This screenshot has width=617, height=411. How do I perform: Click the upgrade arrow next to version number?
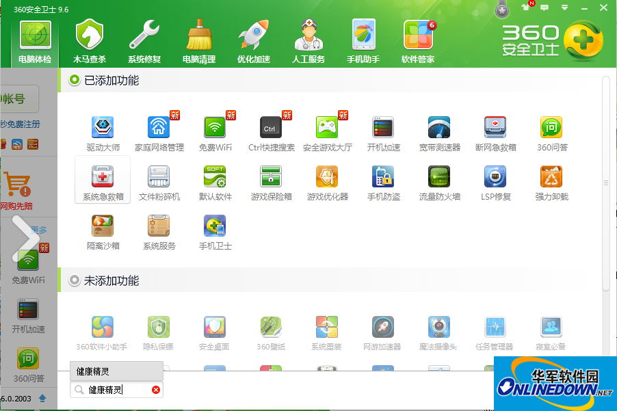42,399
